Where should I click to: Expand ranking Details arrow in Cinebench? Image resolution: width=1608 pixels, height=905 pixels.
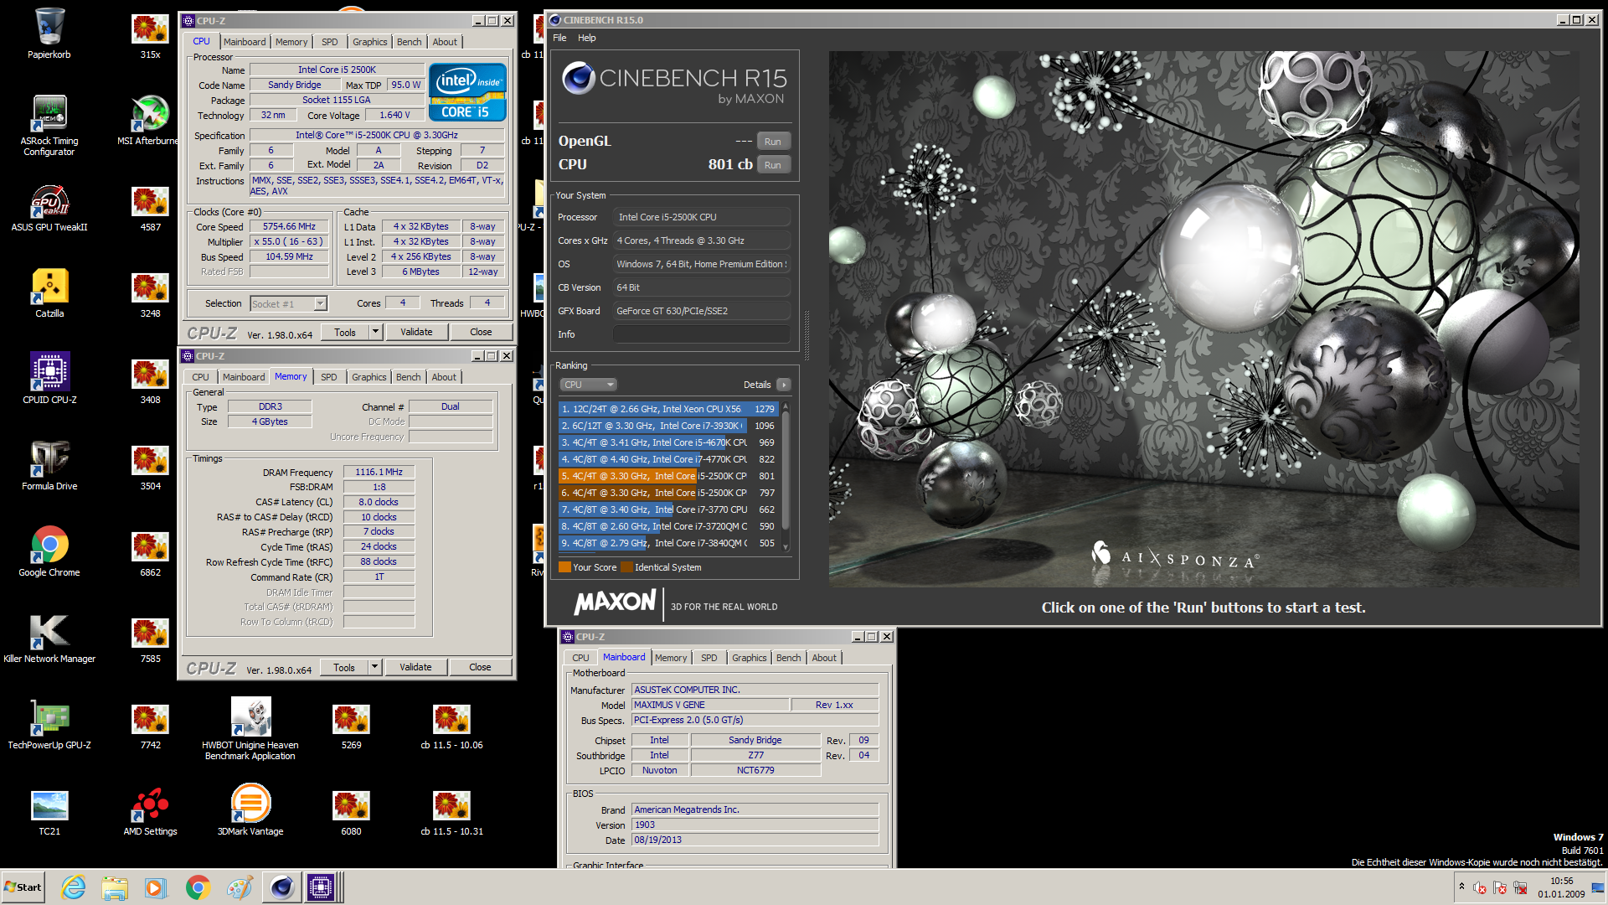(x=783, y=385)
